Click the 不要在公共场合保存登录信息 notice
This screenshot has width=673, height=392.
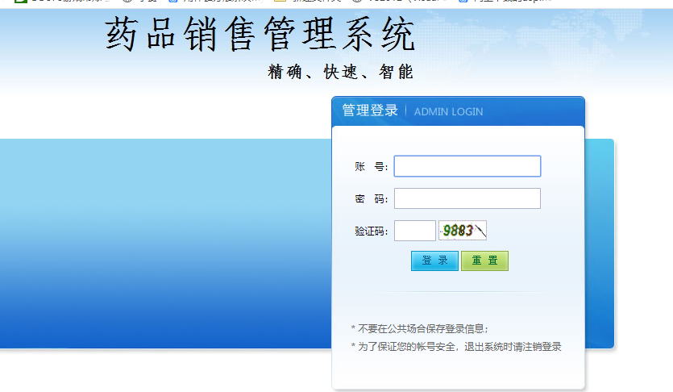419,329
